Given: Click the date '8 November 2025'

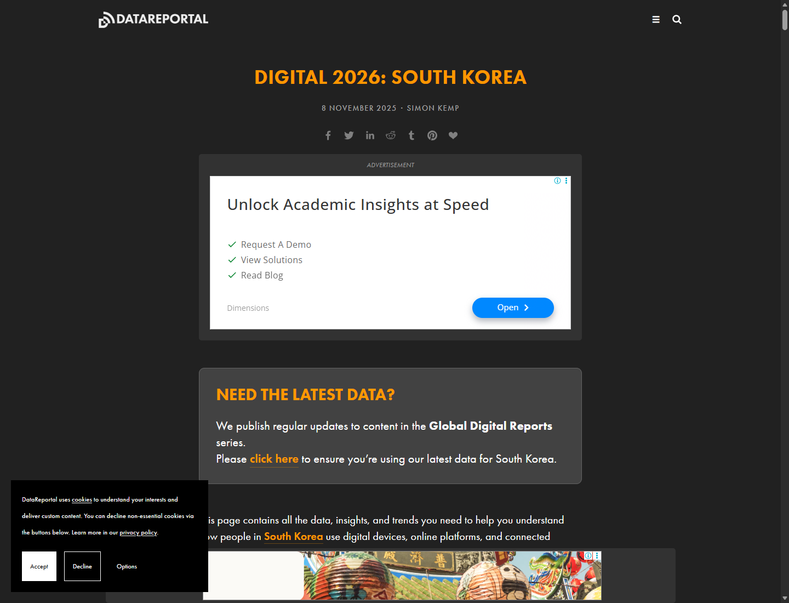Looking at the screenshot, I should pos(359,108).
